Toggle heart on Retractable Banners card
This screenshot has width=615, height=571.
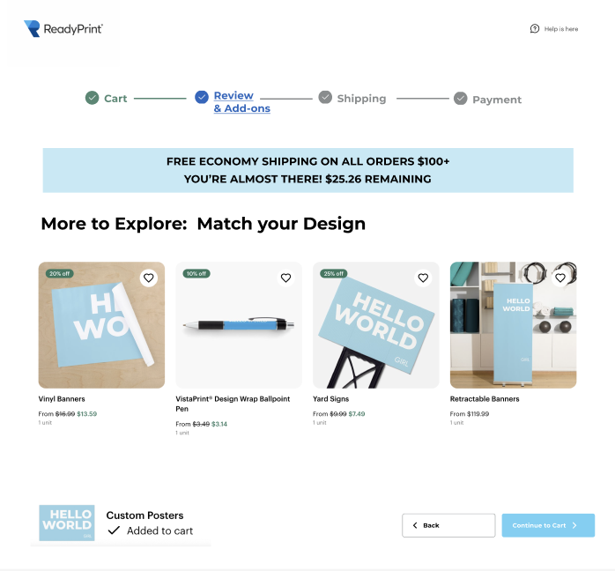pyautogui.click(x=560, y=278)
